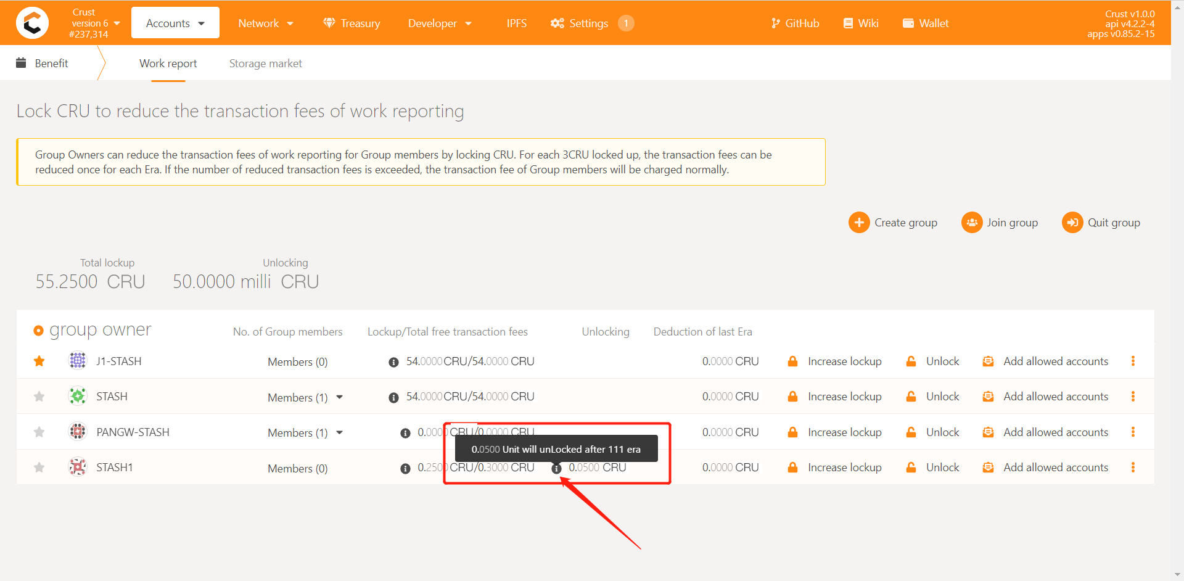Add allowed accounts for J1-STASH
Screen dimensions: 1184x581
(1045, 361)
